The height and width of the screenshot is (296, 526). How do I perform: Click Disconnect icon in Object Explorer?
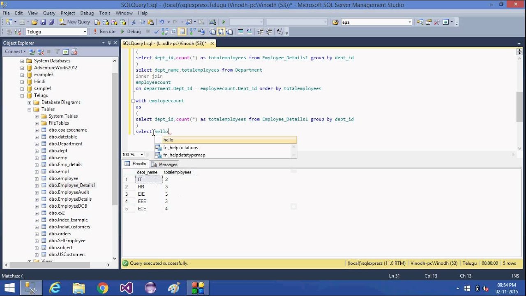tap(41, 52)
